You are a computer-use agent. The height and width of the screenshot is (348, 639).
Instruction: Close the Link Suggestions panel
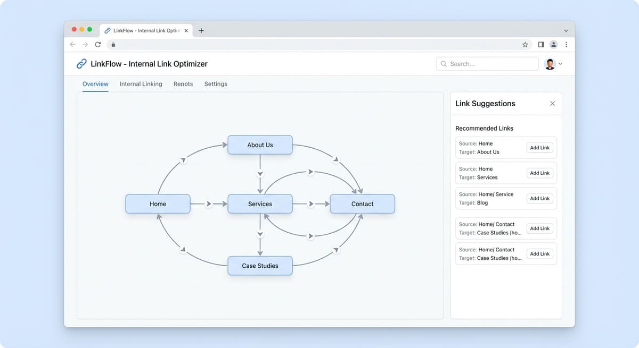point(552,104)
